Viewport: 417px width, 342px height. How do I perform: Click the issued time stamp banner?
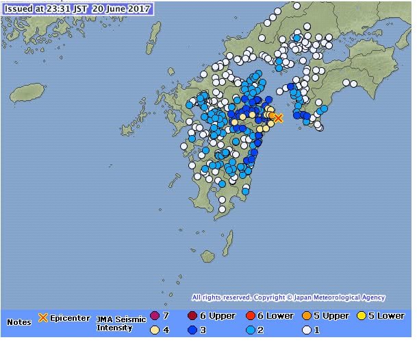[77, 9]
